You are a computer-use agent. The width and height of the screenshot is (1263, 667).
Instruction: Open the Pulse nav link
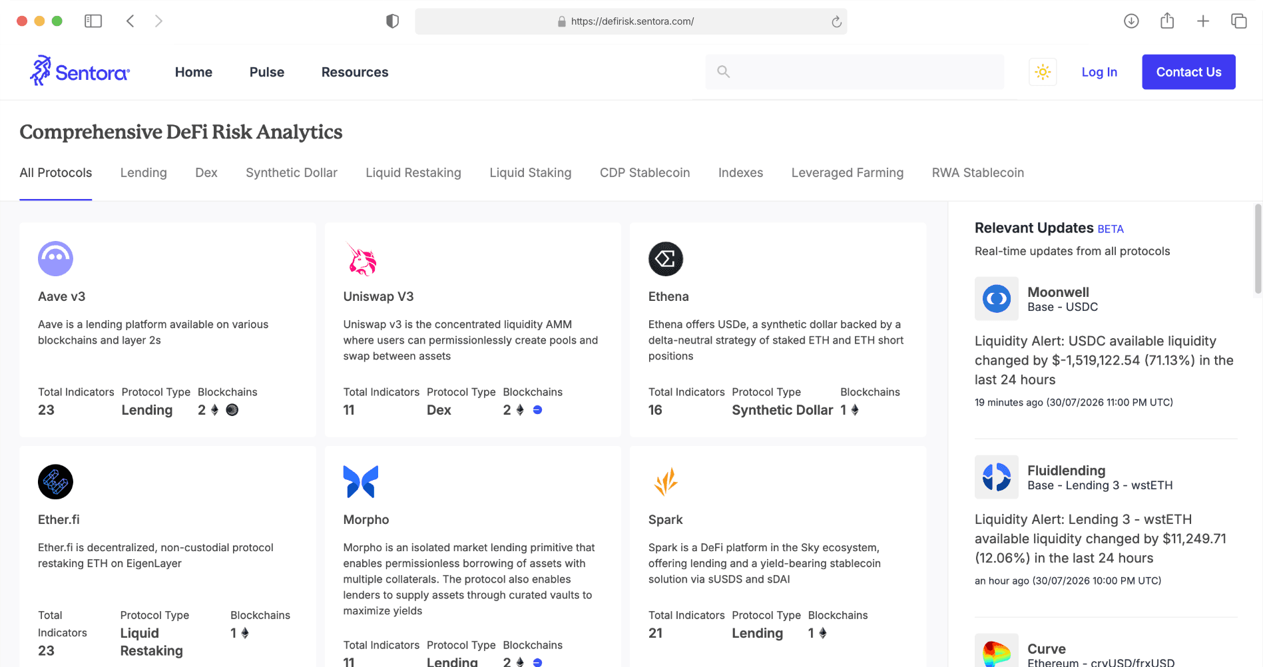point(267,72)
